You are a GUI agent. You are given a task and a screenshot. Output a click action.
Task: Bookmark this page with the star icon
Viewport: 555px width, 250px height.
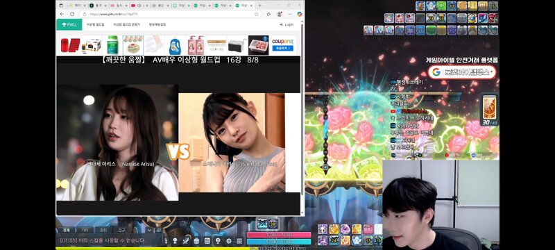pyautogui.click(x=256, y=14)
